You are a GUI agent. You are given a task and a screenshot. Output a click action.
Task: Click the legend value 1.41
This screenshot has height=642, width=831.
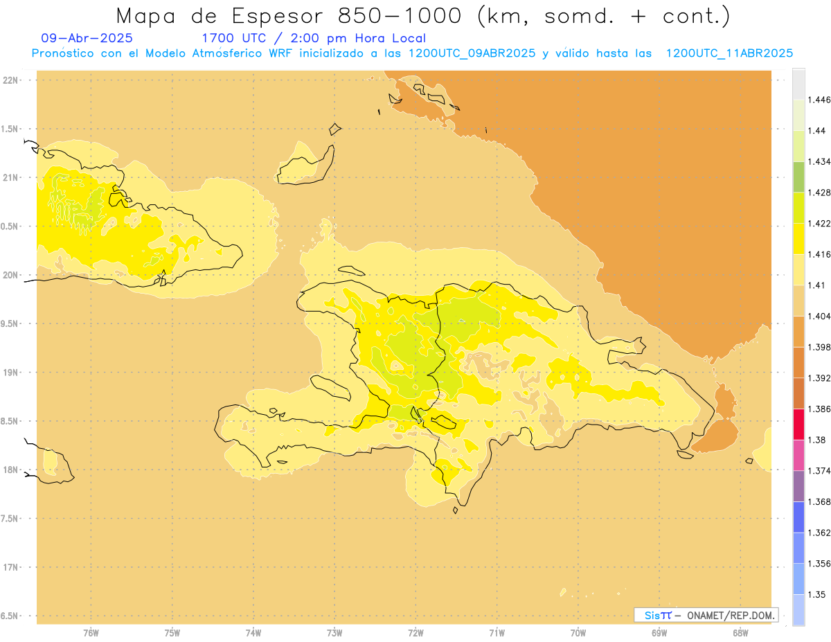pyautogui.click(x=816, y=285)
